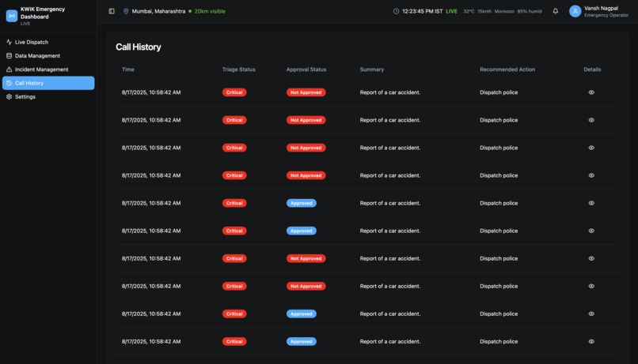
Task: Click the timestamp in the second row
Action: tap(151, 120)
